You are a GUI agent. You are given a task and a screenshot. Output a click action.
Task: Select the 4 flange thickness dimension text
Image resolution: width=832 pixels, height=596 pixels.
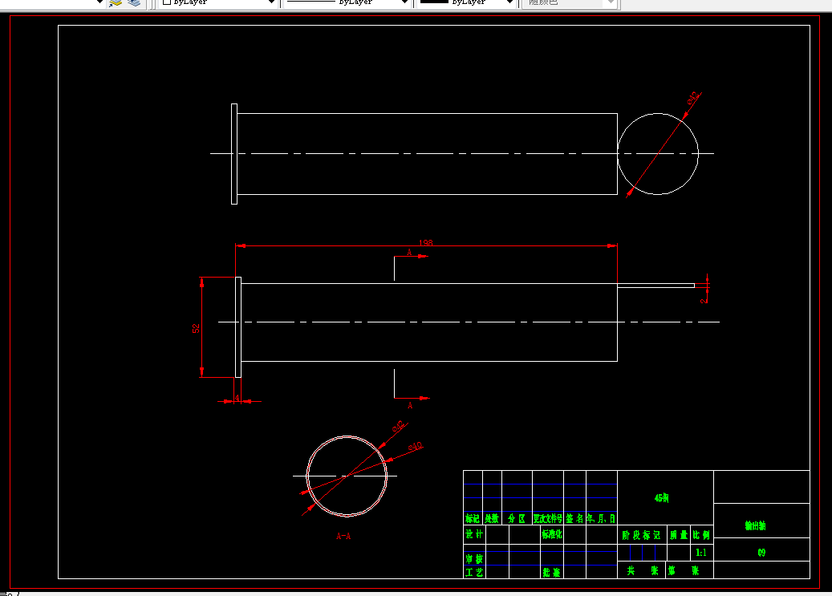pyautogui.click(x=237, y=398)
